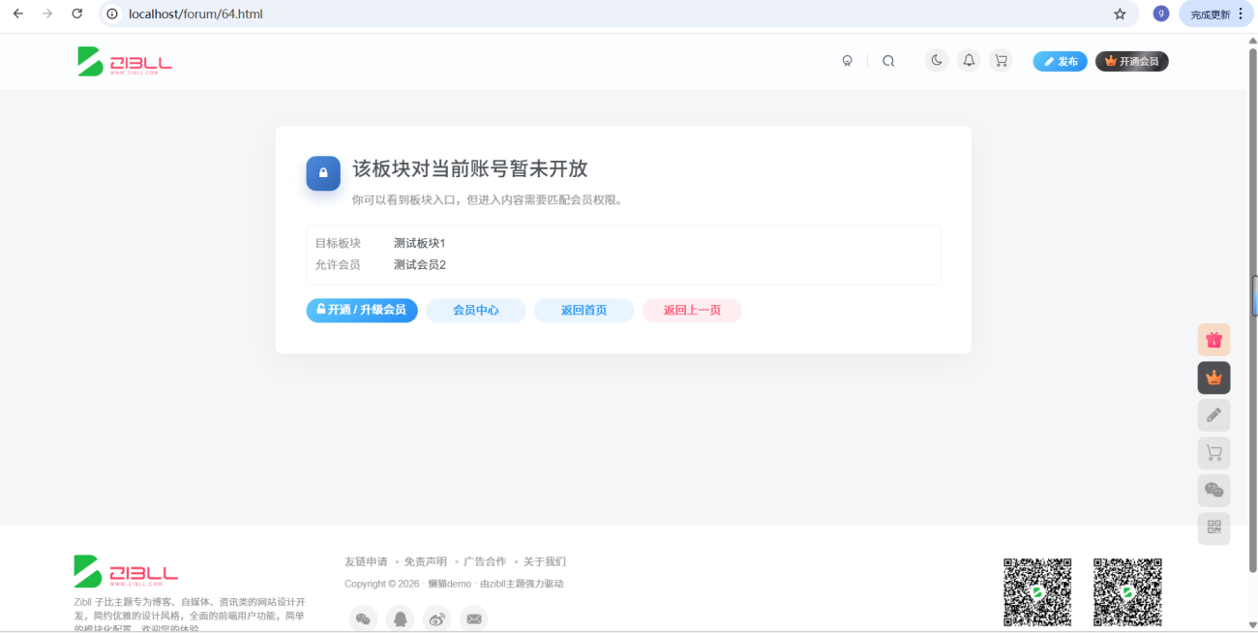Open the 关于我们 footer link
Image resolution: width=1258 pixels, height=633 pixels.
544,561
